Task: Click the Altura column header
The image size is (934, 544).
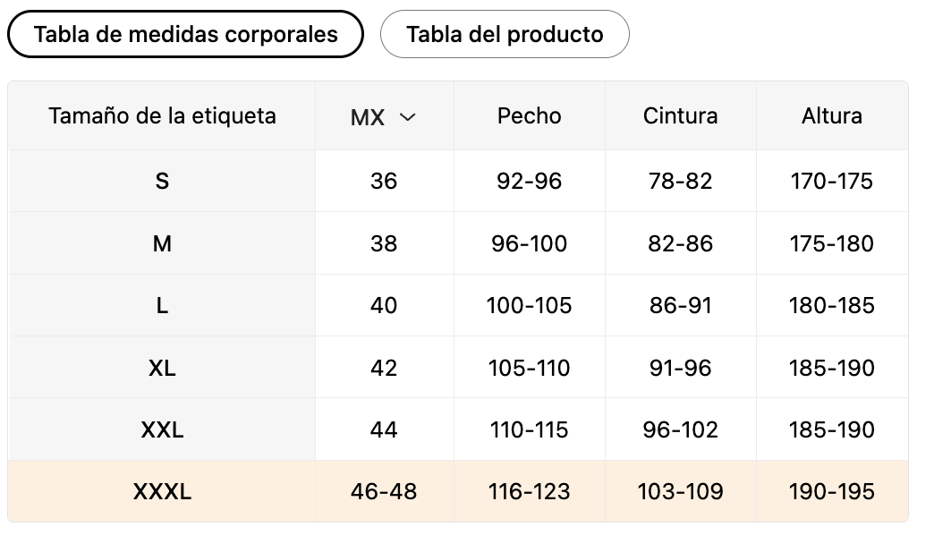Action: coord(831,115)
